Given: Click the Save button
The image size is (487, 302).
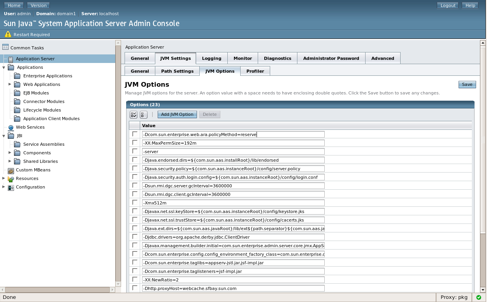Looking at the screenshot, I should [x=467, y=84].
